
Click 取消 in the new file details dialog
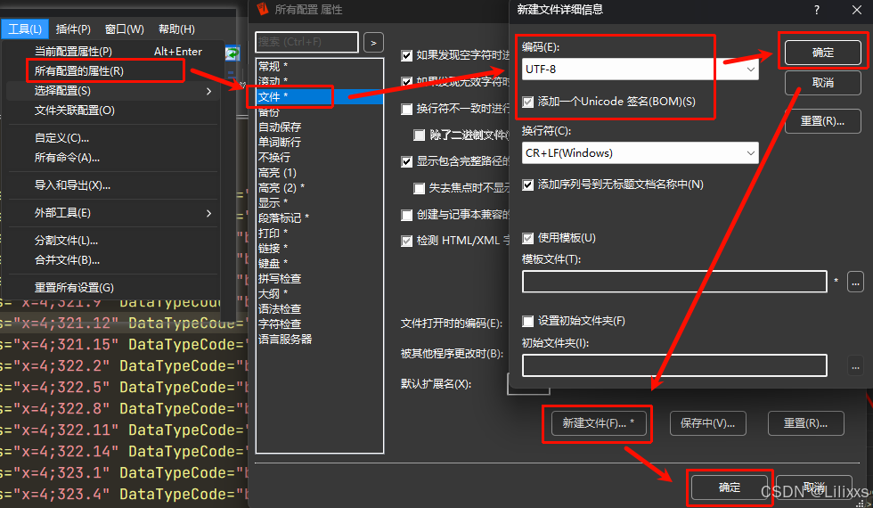[x=823, y=83]
